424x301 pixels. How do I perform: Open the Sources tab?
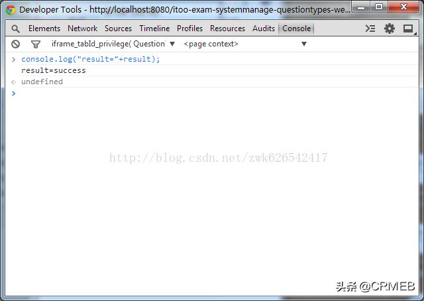click(x=118, y=29)
